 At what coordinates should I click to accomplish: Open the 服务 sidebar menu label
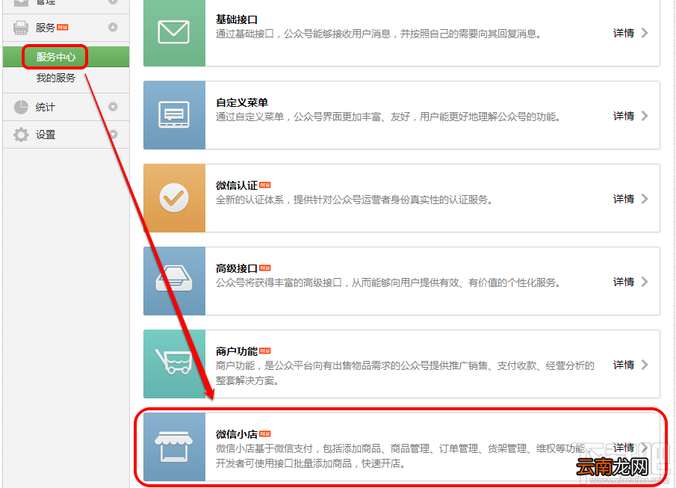[46, 28]
